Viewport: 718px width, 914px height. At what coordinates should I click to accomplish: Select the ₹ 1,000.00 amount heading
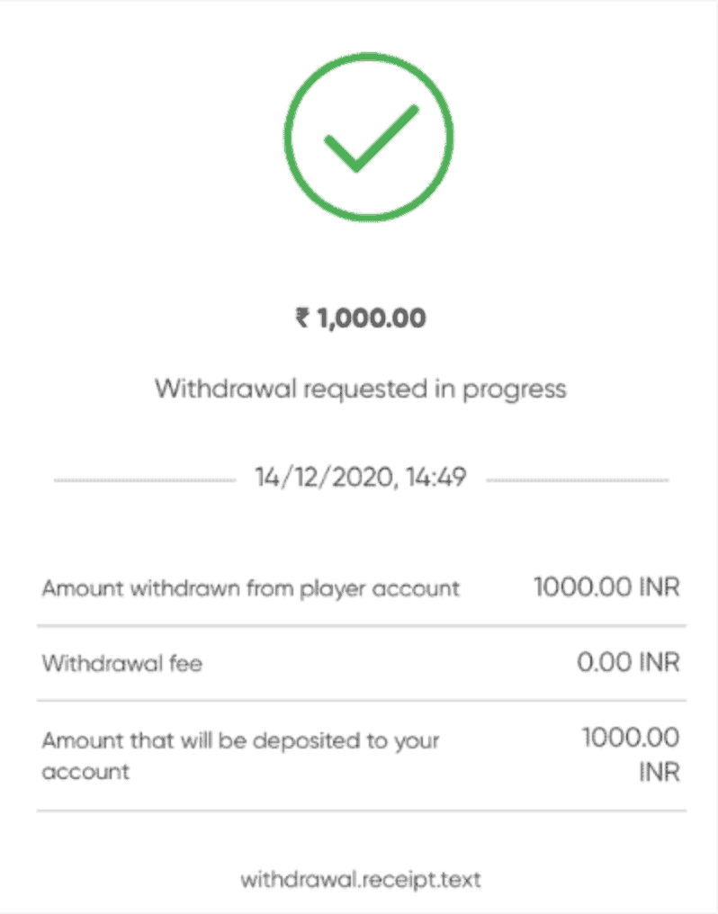click(x=361, y=318)
